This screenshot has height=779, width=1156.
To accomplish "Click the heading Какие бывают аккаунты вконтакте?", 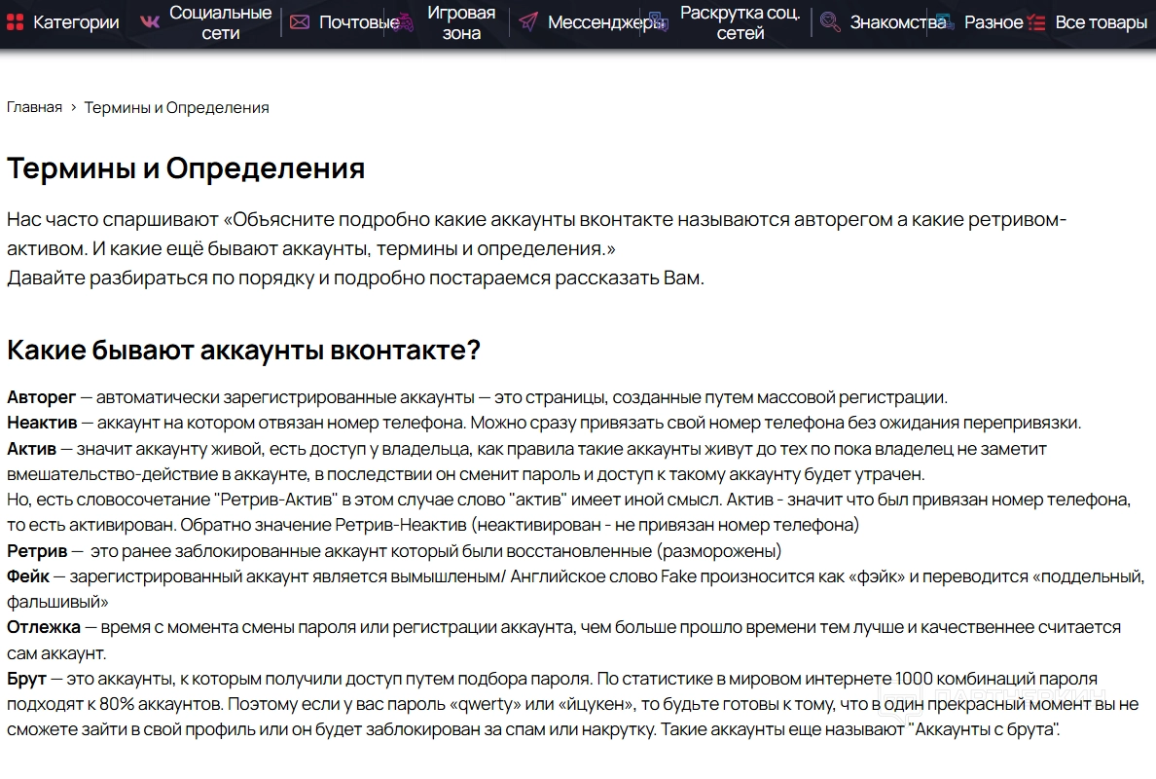I will pyautogui.click(x=243, y=350).
